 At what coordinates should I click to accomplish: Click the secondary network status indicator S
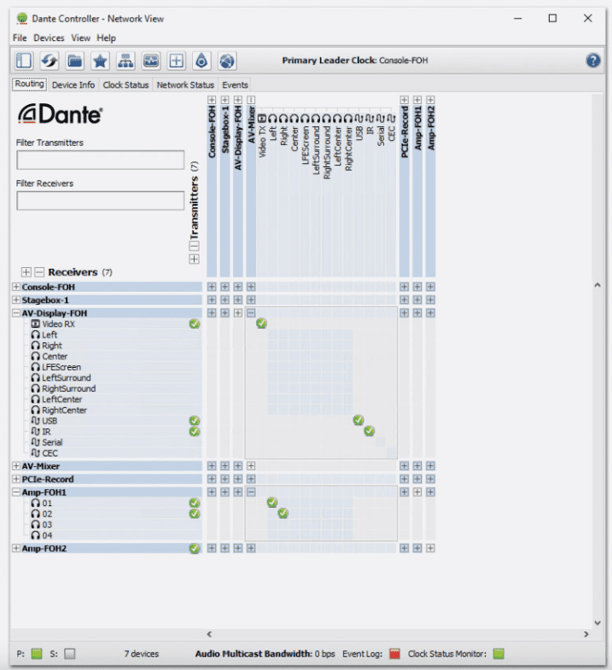pyautogui.click(x=70, y=653)
